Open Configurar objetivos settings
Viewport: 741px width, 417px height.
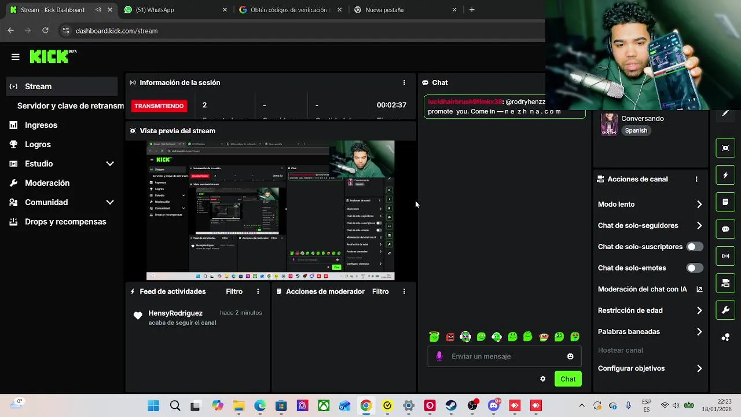[650, 368]
